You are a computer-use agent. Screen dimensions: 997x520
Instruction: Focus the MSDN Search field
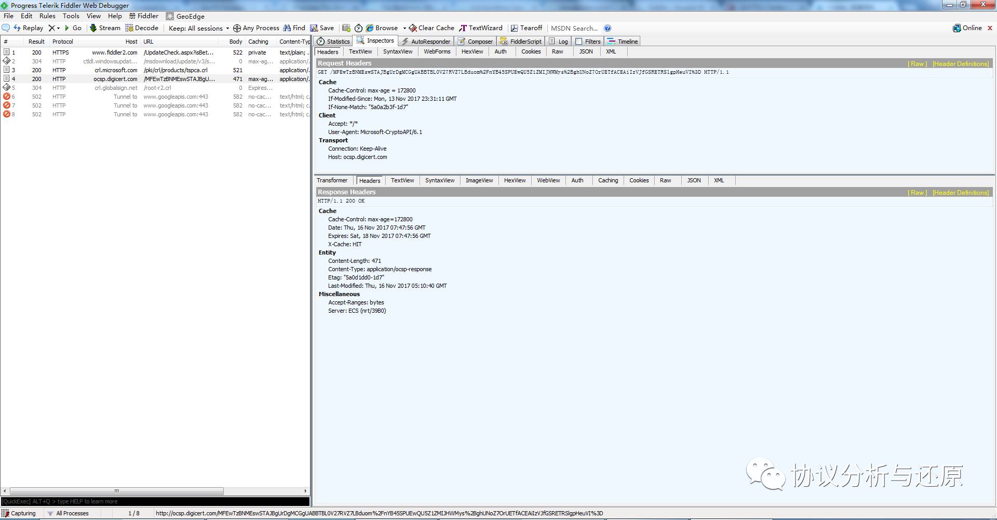pyautogui.click(x=574, y=28)
